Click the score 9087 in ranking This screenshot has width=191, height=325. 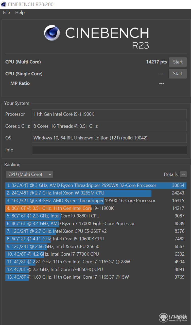pos(179,216)
